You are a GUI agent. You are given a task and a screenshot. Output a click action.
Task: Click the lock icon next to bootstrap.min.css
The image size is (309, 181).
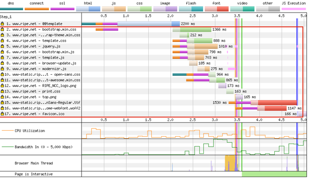[2, 29]
